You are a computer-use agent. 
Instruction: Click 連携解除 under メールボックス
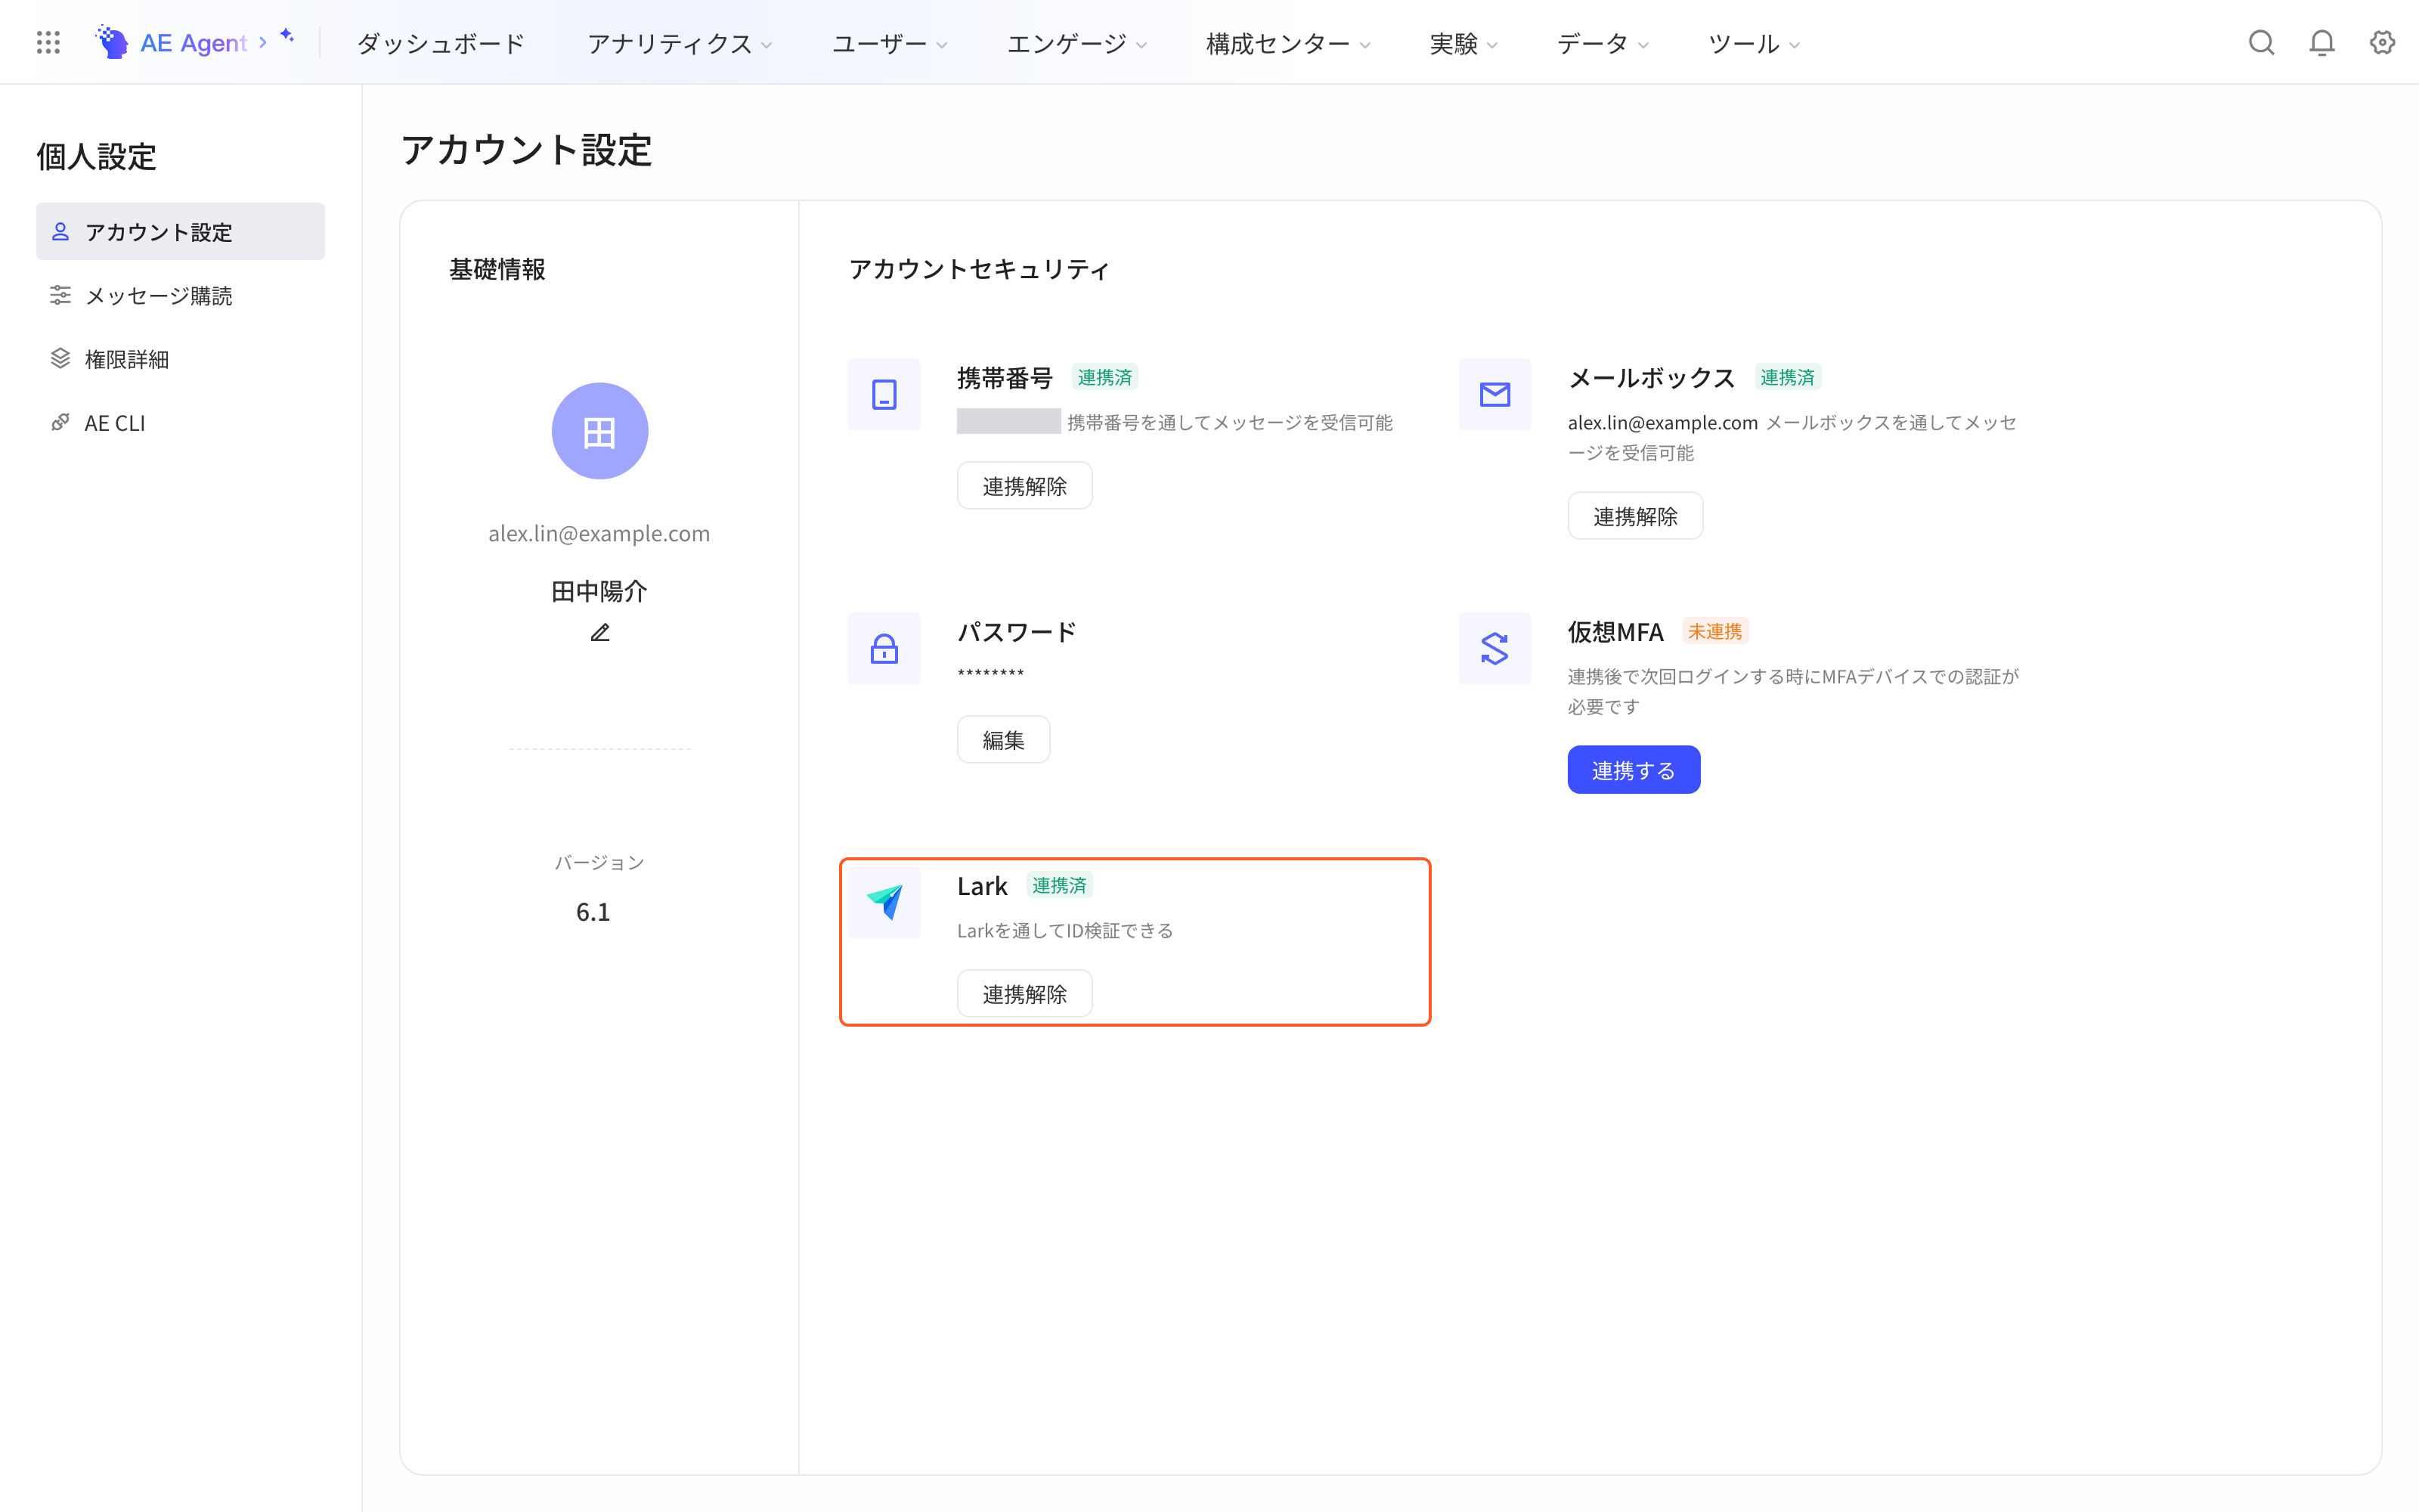(x=1635, y=516)
